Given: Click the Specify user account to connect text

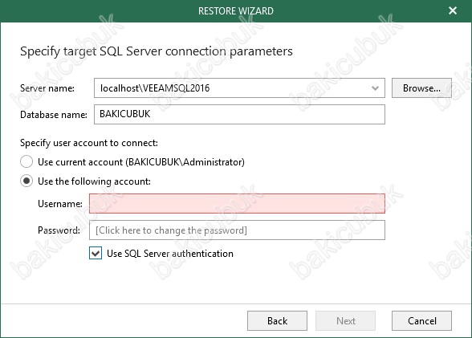Looking at the screenshot, I should [89, 143].
